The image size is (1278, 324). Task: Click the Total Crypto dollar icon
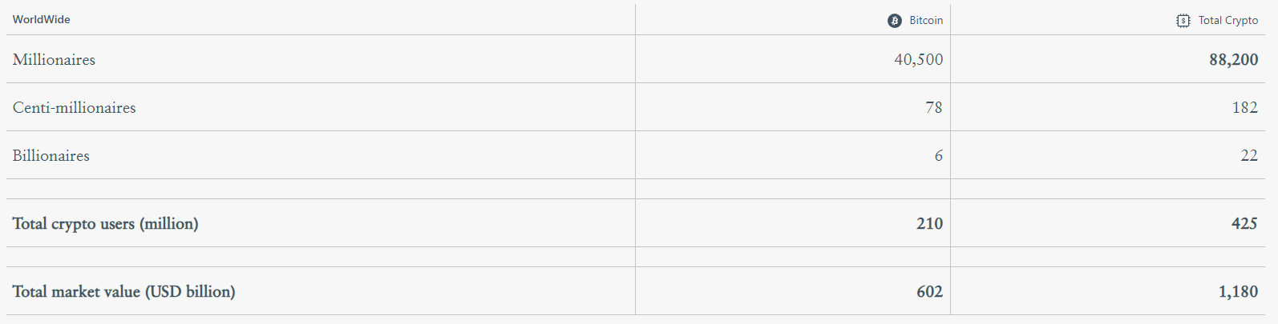[1183, 21]
